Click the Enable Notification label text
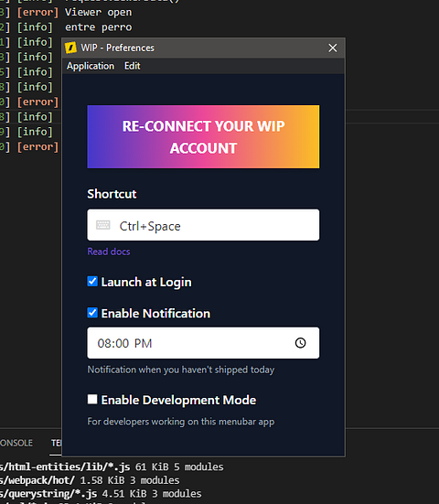Viewport: 439px width, 504px height. [155, 314]
